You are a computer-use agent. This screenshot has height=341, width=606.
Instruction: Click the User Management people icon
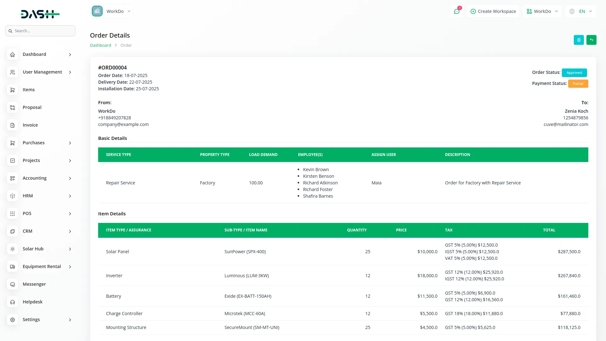(12, 72)
